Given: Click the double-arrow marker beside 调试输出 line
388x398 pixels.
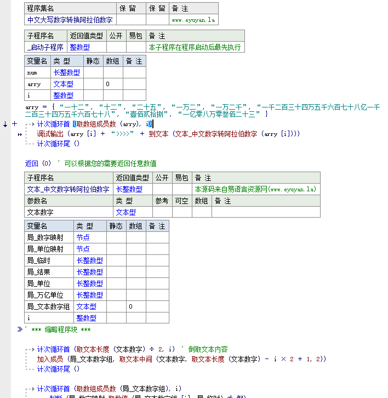Looking at the screenshot, I should click(x=20, y=134).
